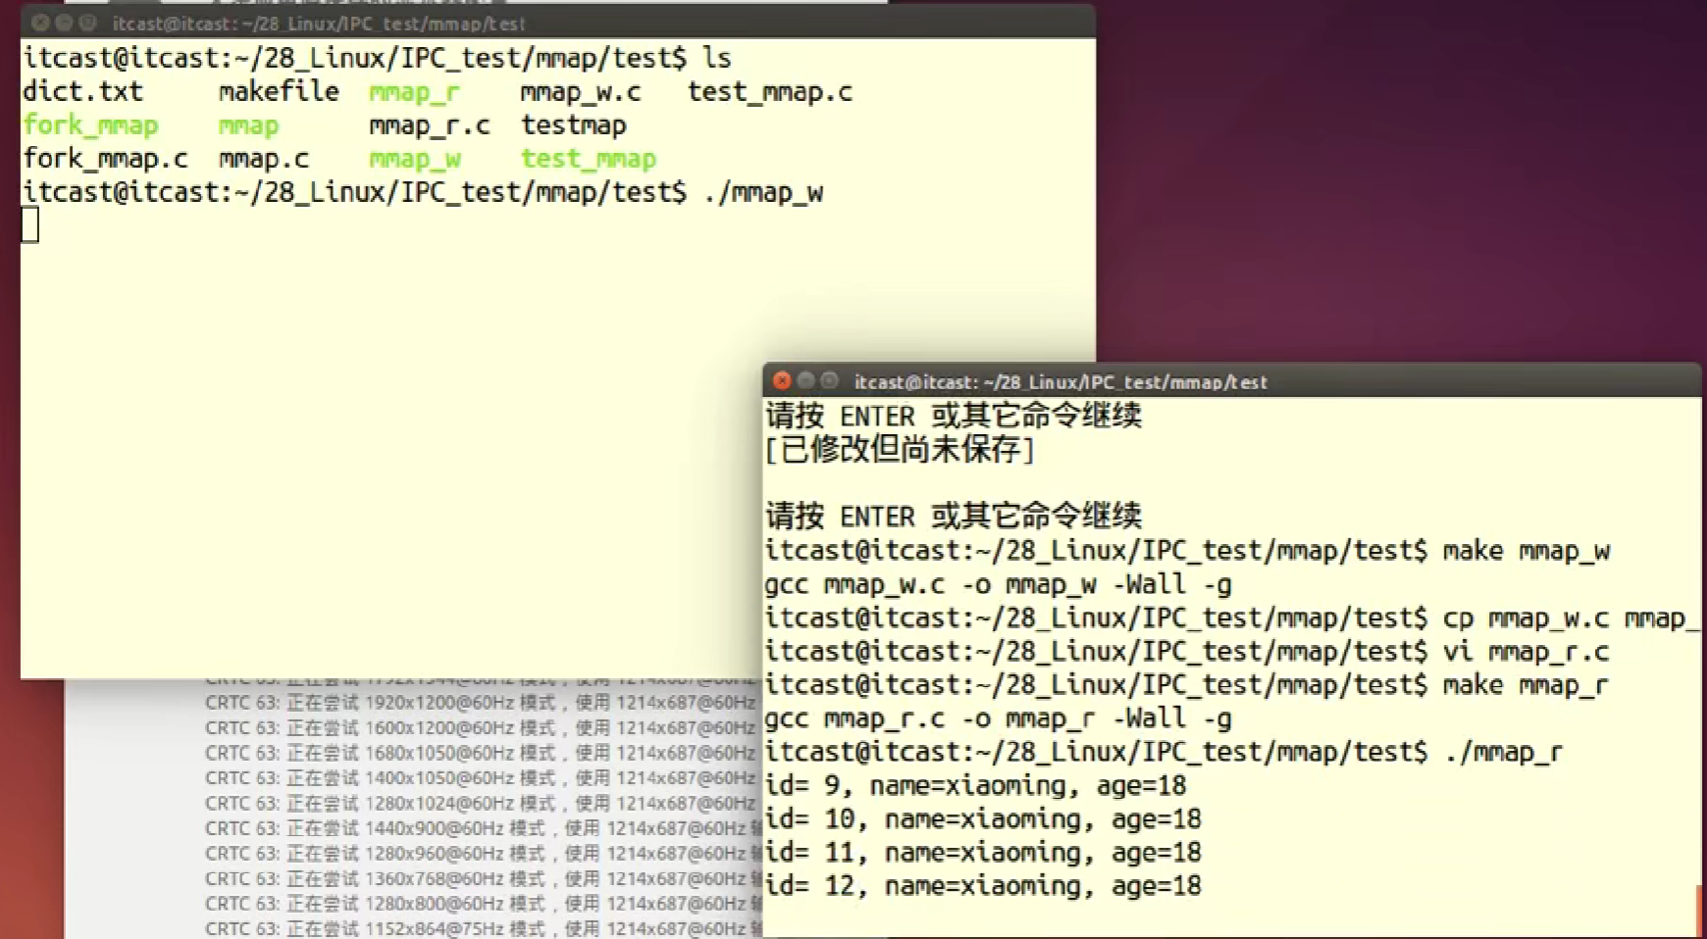This screenshot has width=1707, height=939.
Task: Select the green fork_mmap executable name
Action: point(90,125)
